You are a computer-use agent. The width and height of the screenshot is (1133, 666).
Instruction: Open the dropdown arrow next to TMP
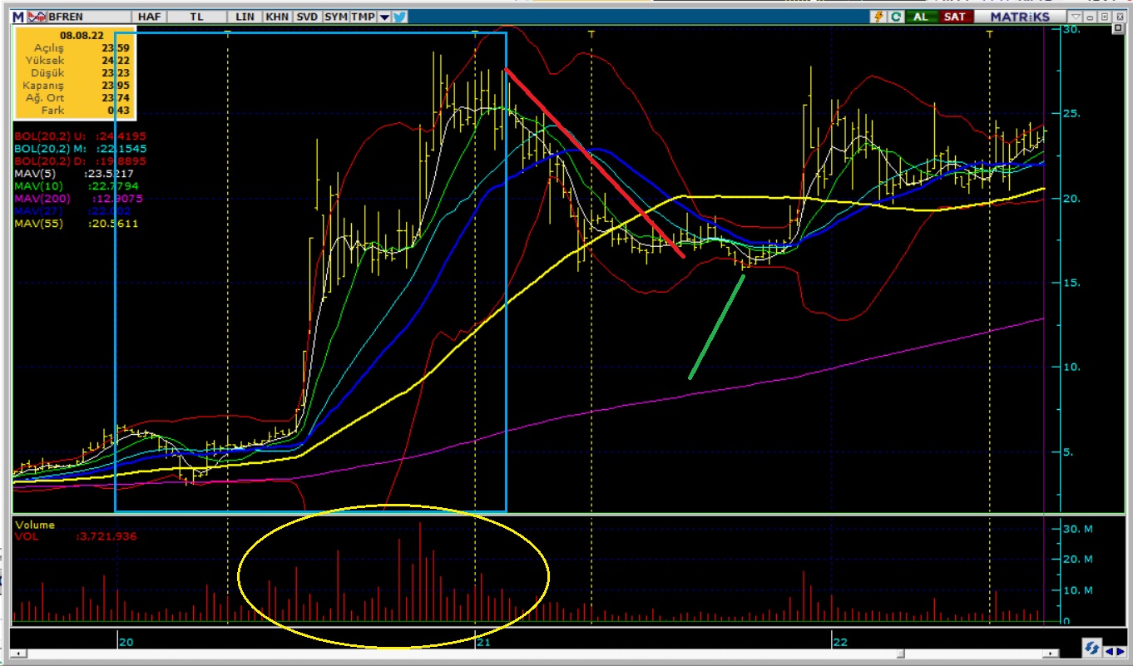point(383,17)
